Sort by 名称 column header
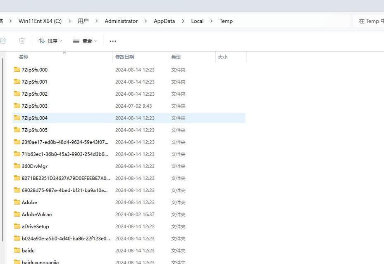 click(x=23, y=57)
